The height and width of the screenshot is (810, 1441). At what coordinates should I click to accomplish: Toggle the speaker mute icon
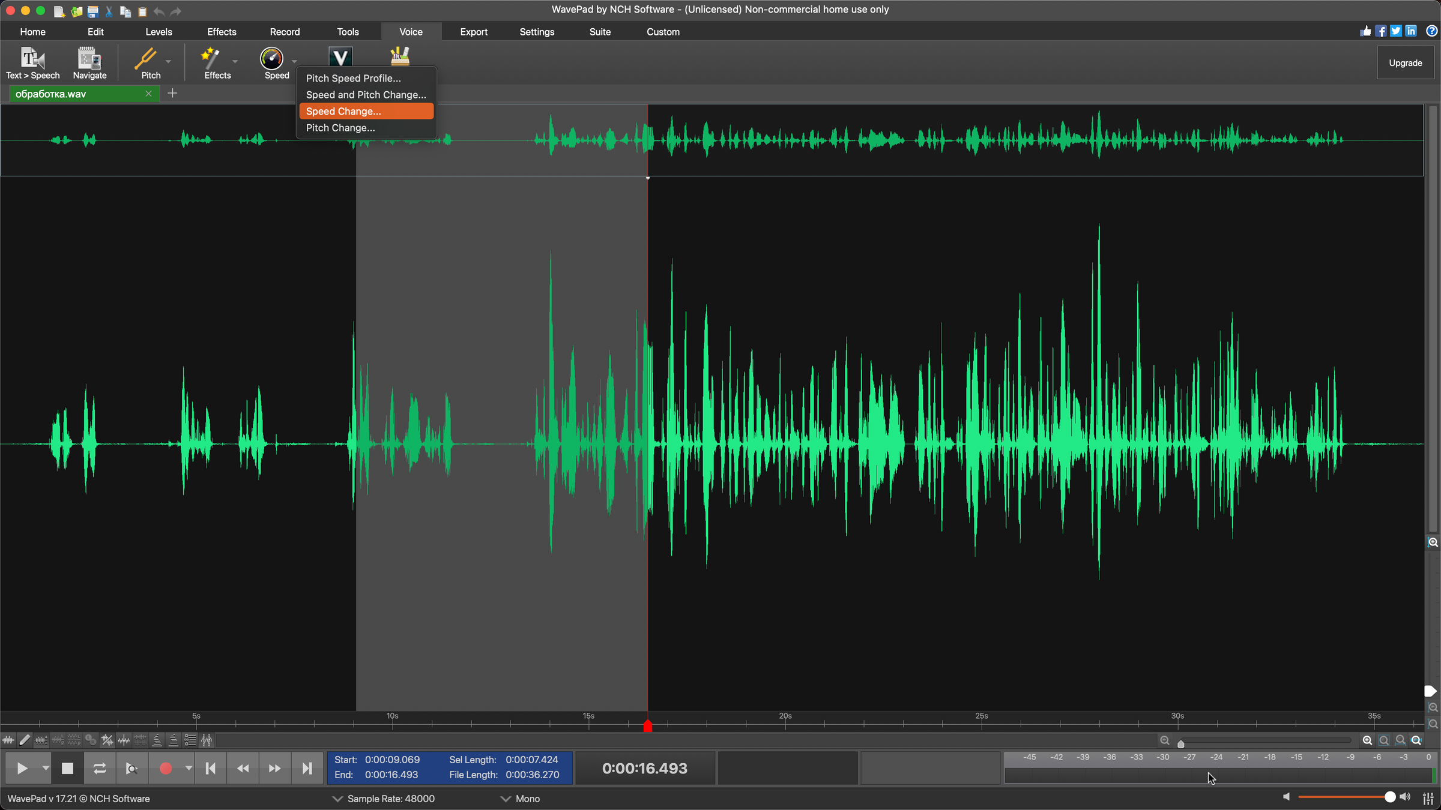point(1286,797)
